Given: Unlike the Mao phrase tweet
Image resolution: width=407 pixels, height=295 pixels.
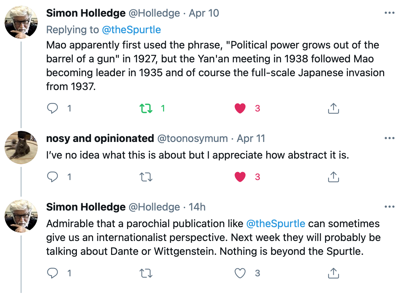Looking at the screenshot, I should pos(240,108).
